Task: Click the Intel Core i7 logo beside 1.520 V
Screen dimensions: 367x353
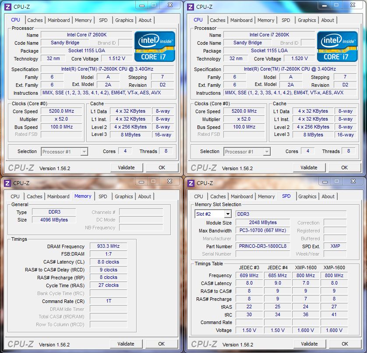Action: 337,46
